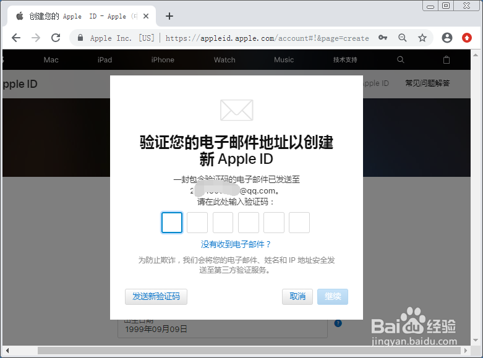Click the Apple site search magnifier icon

tap(401, 60)
